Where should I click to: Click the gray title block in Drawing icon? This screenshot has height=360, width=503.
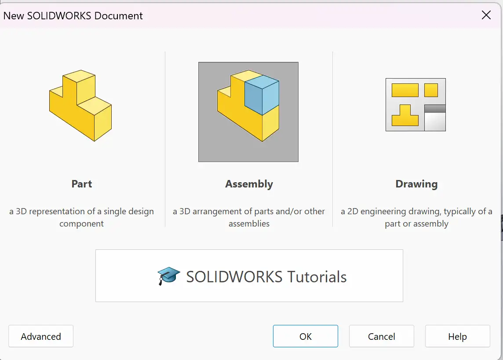click(x=435, y=117)
